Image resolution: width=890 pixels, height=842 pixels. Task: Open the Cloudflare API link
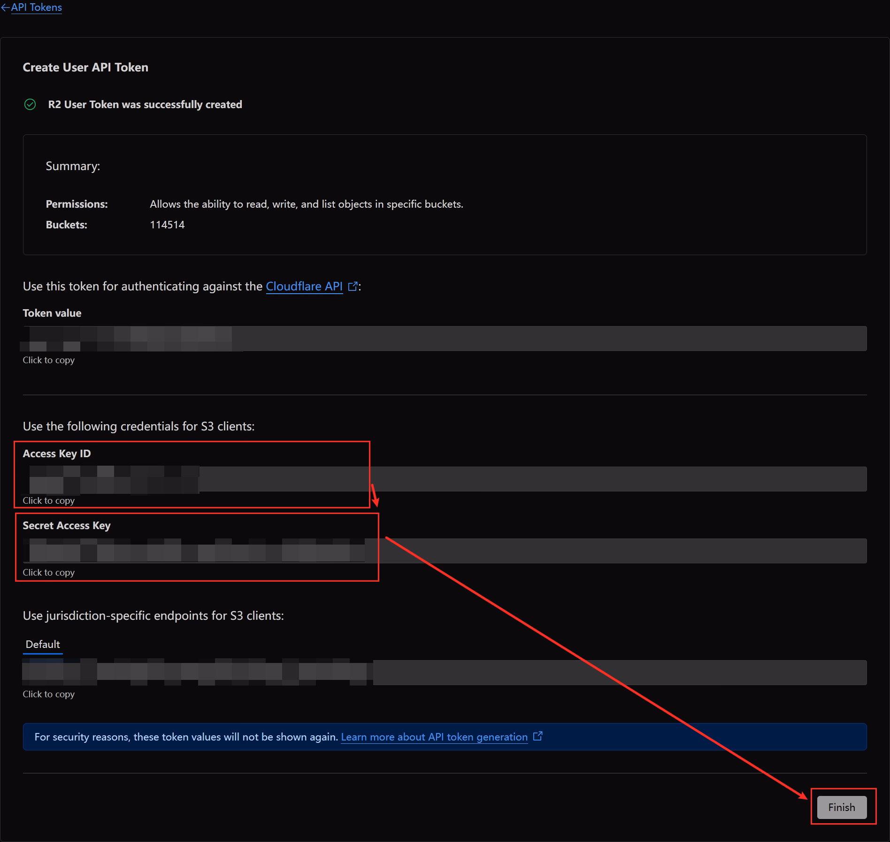click(x=304, y=286)
